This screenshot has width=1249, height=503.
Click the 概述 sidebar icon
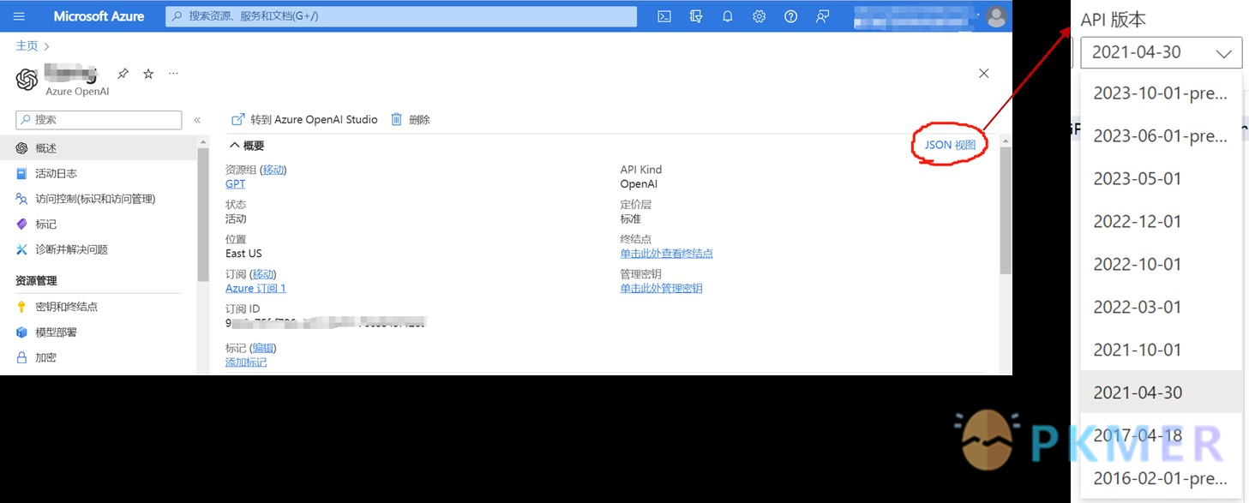pos(22,148)
